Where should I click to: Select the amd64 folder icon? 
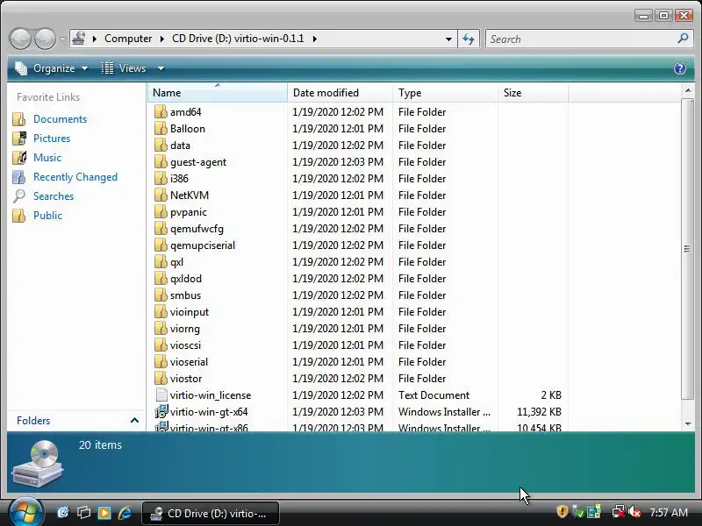(x=161, y=112)
